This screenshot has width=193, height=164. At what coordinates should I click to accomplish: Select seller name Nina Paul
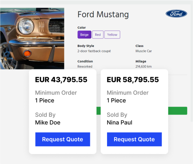tap(120, 122)
